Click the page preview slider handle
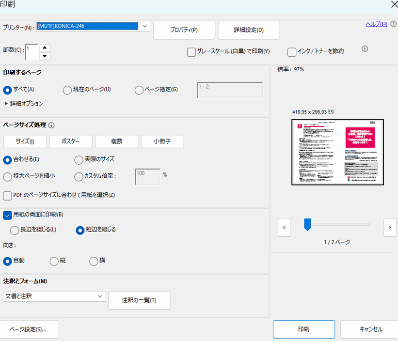Viewport: 398px width, 341px height. (x=307, y=224)
